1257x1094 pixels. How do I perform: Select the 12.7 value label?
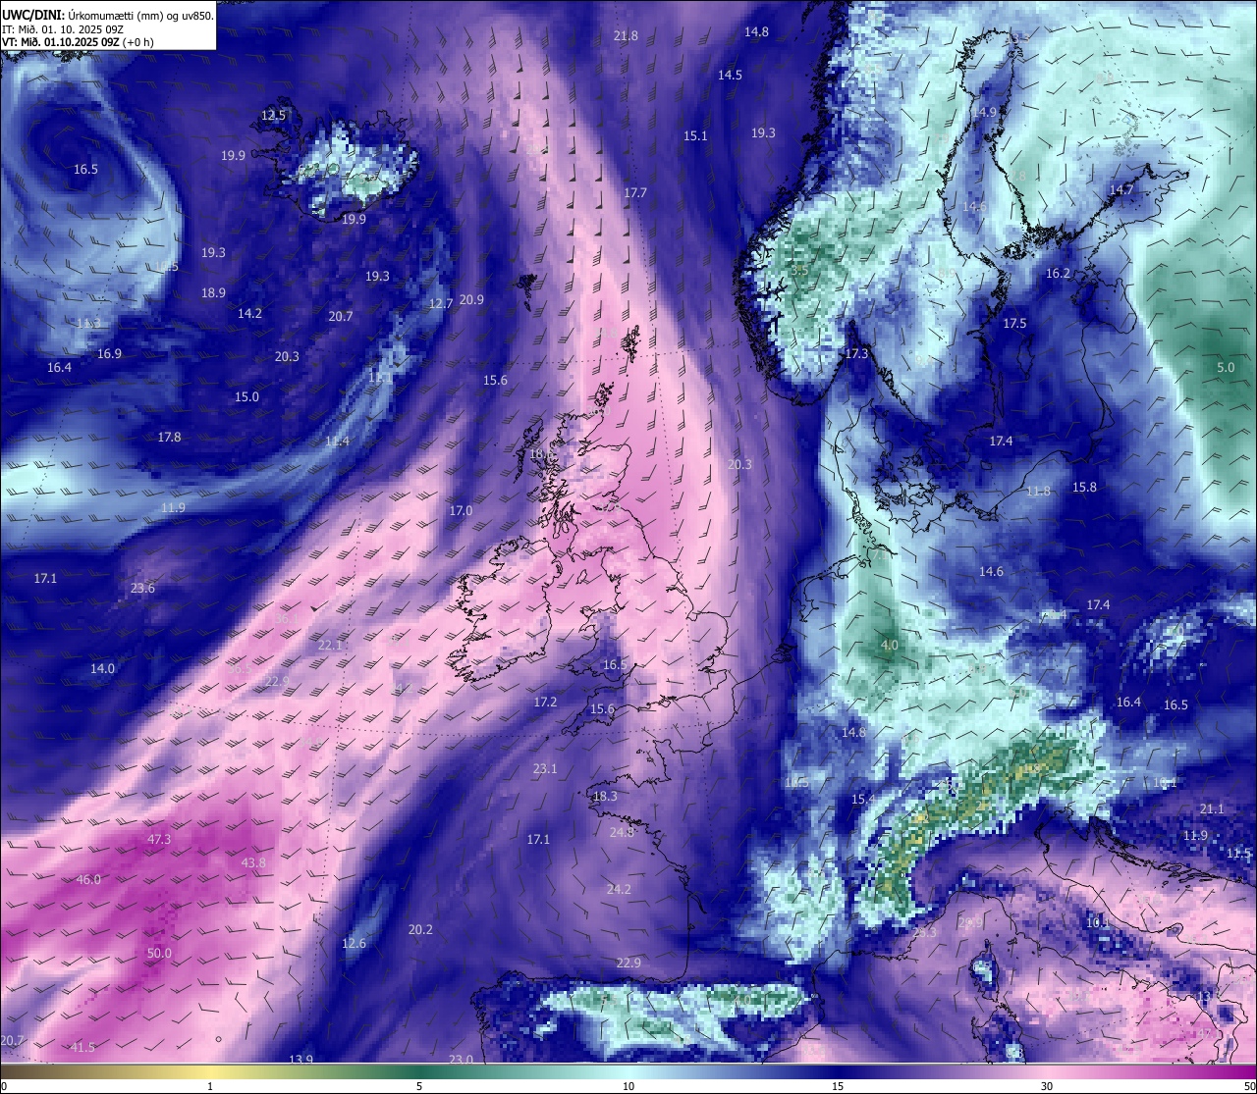pos(441,304)
